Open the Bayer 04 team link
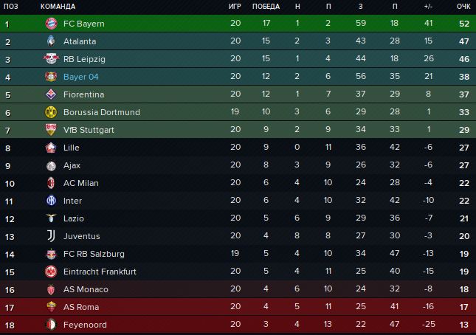Viewport: 476px width, 335px height. tap(80, 77)
